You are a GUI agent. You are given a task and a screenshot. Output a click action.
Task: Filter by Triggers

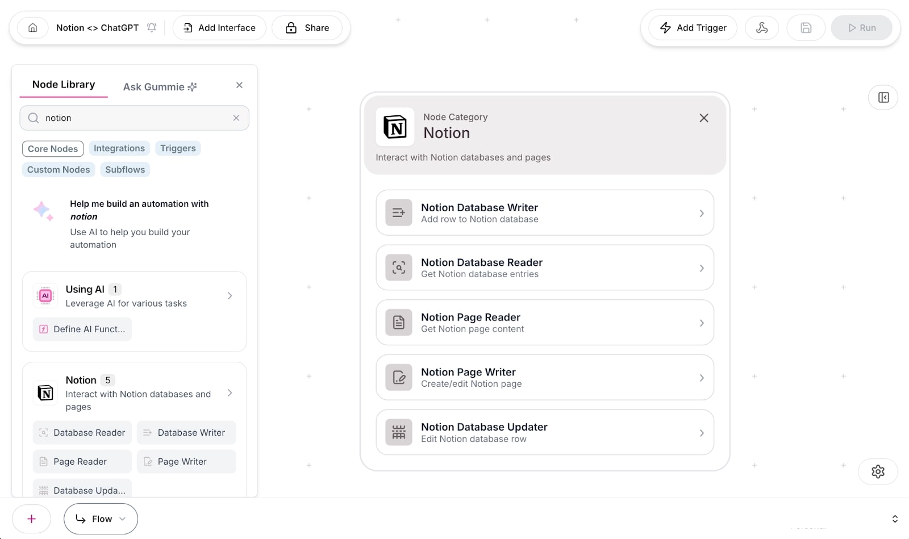coord(178,148)
